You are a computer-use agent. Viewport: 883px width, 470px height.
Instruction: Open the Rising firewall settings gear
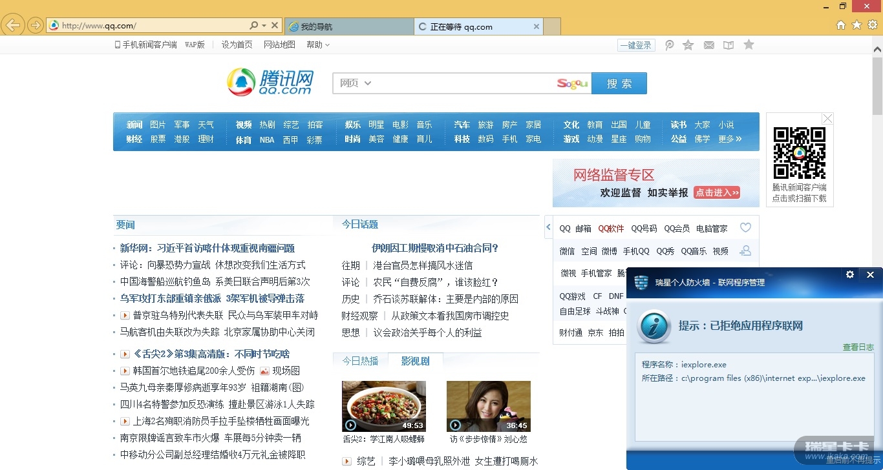850,274
